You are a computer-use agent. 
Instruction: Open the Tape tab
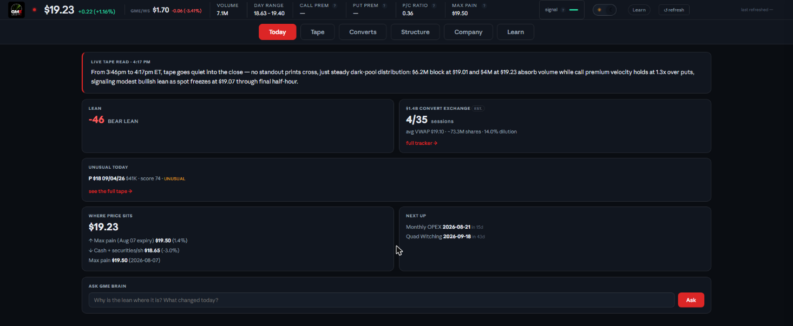(318, 32)
